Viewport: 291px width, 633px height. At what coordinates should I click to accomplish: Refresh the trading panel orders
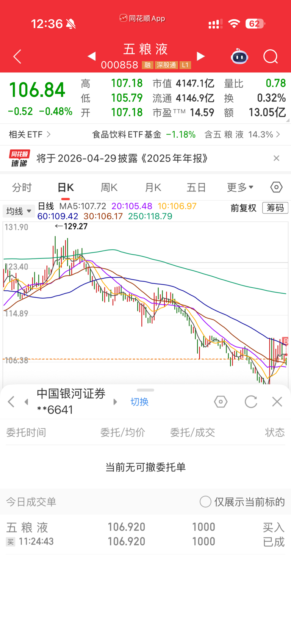(251, 402)
